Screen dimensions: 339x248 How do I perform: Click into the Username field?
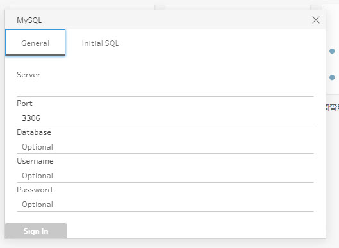point(165,176)
